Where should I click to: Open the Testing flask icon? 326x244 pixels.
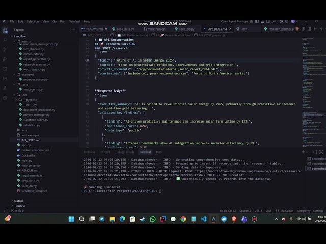[x=5, y=88]
